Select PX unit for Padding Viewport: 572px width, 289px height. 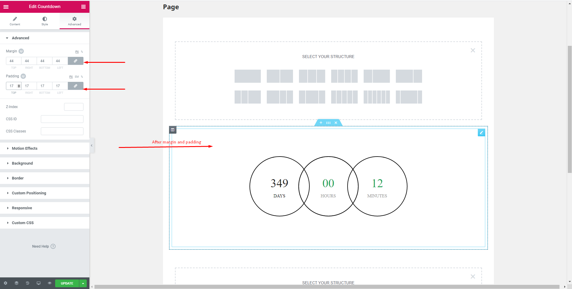point(71,77)
